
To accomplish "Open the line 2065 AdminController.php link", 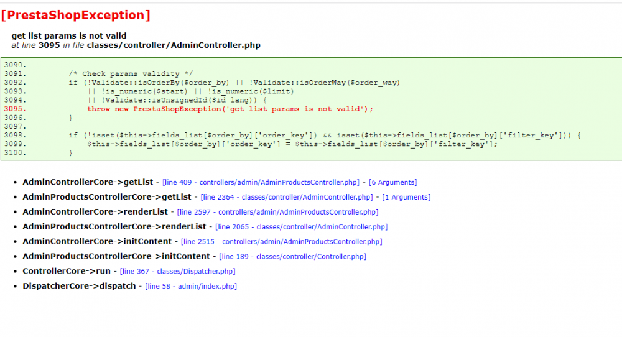I will (x=302, y=227).
